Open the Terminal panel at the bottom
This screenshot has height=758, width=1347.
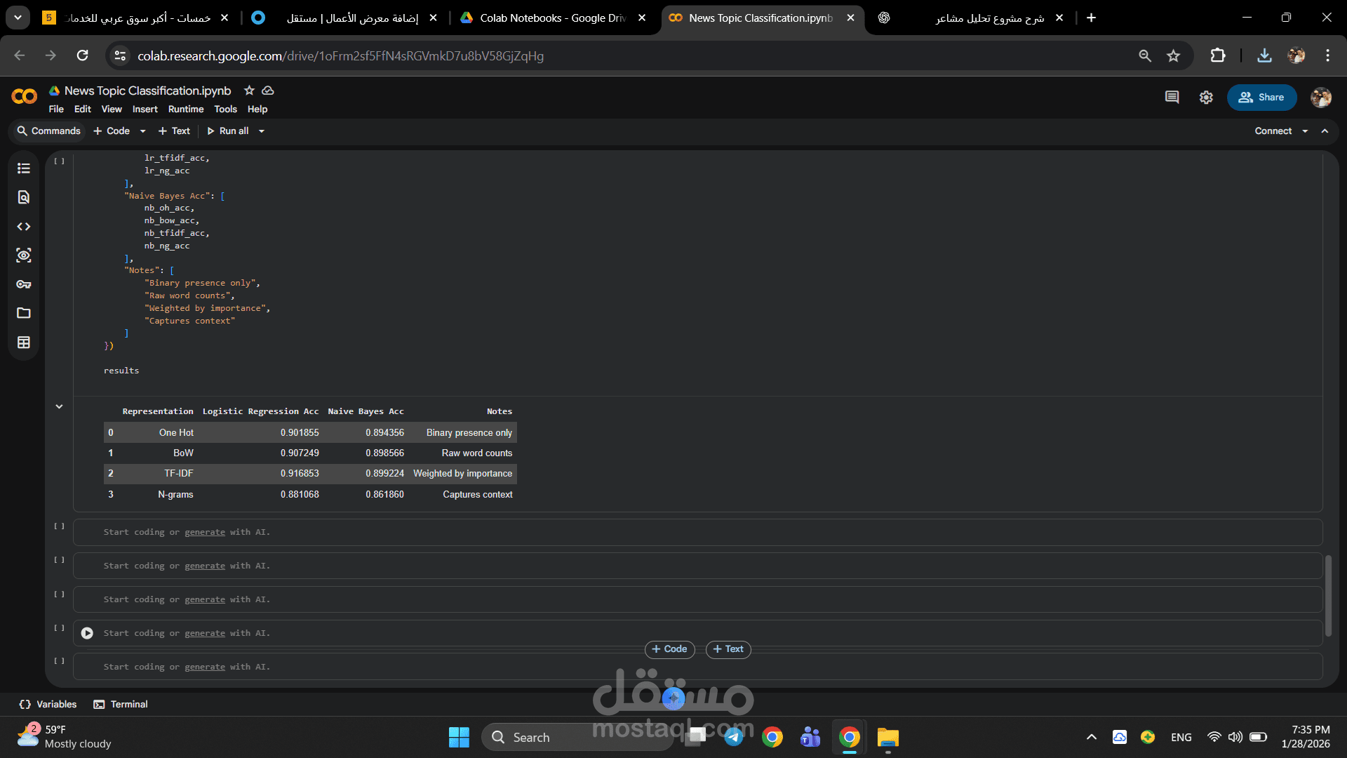pyautogui.click(x=121, y=704)
